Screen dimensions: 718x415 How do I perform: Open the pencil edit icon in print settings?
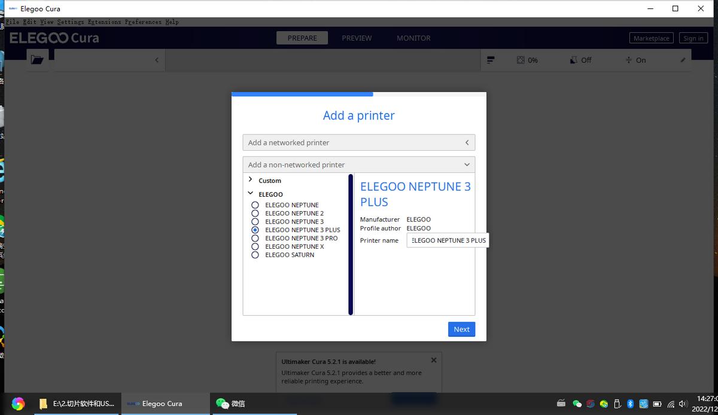click(x=683, y=60)
